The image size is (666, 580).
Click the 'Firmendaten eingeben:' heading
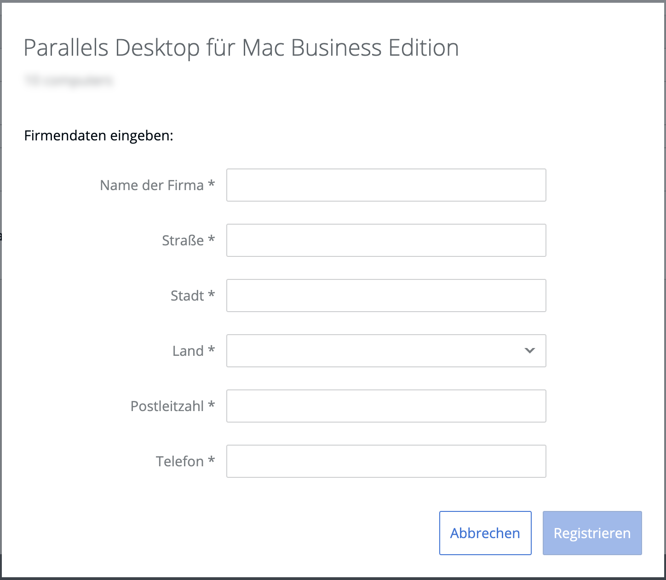[98, 136]
